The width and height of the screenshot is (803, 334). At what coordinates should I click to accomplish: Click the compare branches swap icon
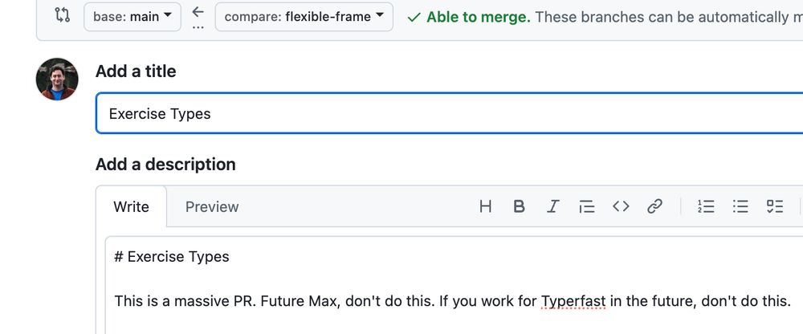click(62, 15)
